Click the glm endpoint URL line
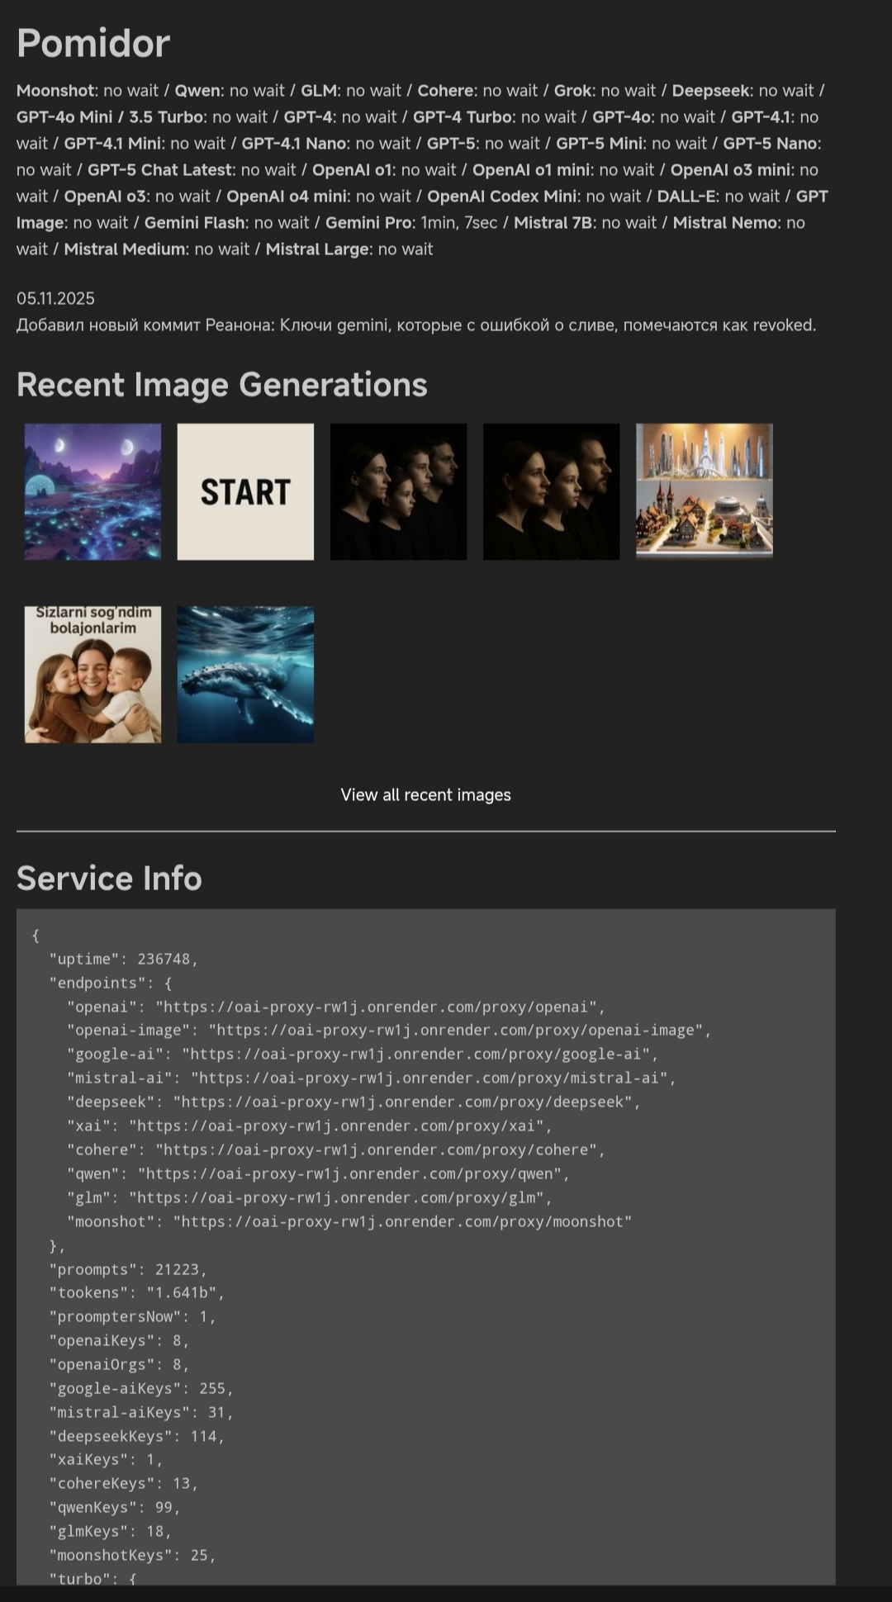The width and height of the screenshot is (892, 1602). click(310, 1197)
